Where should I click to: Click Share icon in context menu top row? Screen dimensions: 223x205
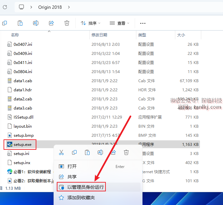pyautogui.click(x=113, y=152)
